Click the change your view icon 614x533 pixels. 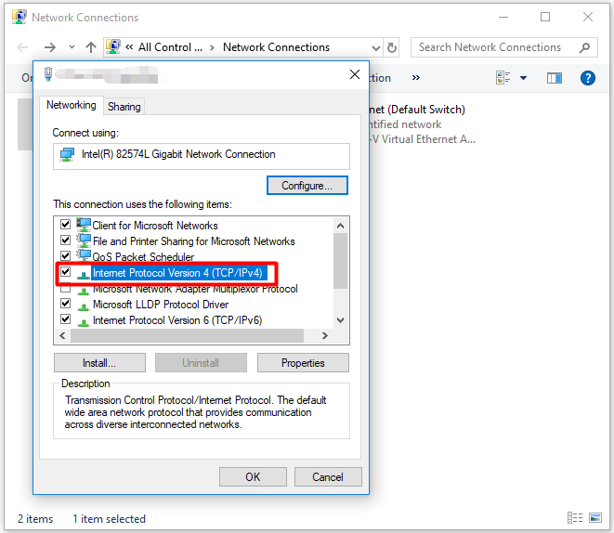503,77
